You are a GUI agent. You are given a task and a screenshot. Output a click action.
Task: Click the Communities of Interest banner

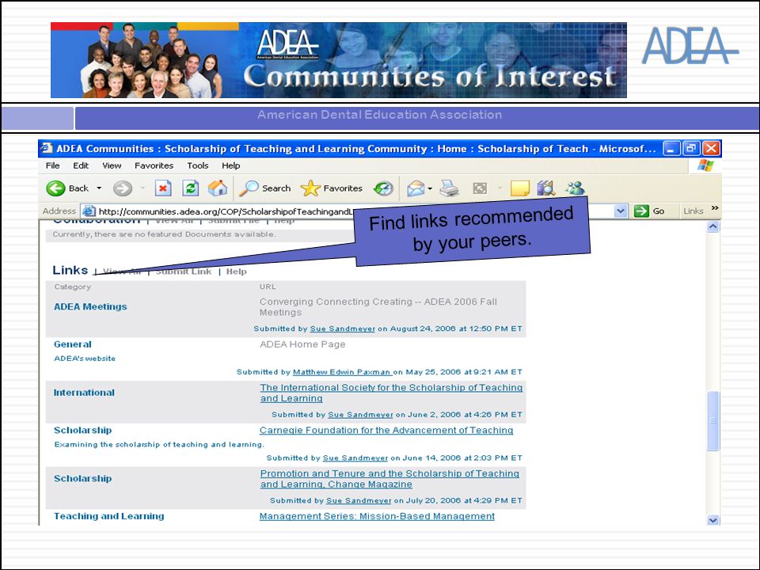pyautogui.click(x=339, y=60)
